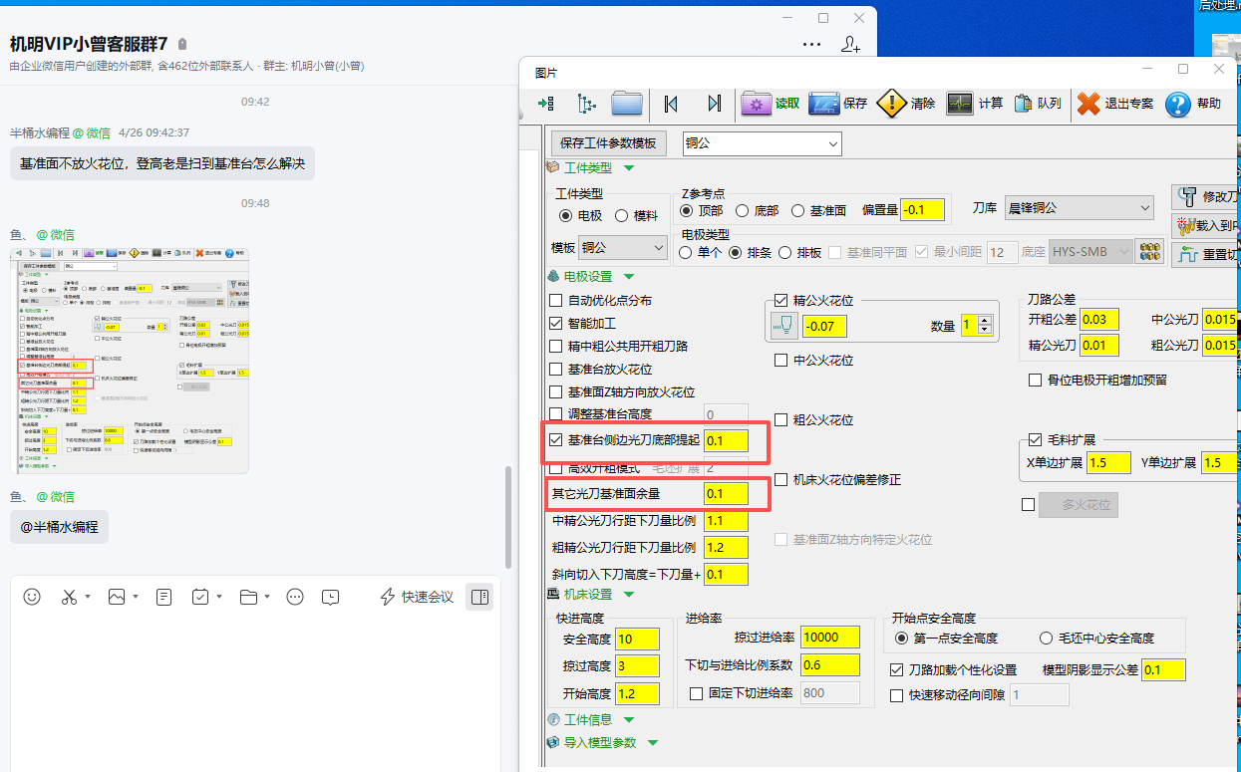Collapse the 电极设置 section
This screenshot has width=1241, height=772.
pyautogui.click(x=629, y=277)
